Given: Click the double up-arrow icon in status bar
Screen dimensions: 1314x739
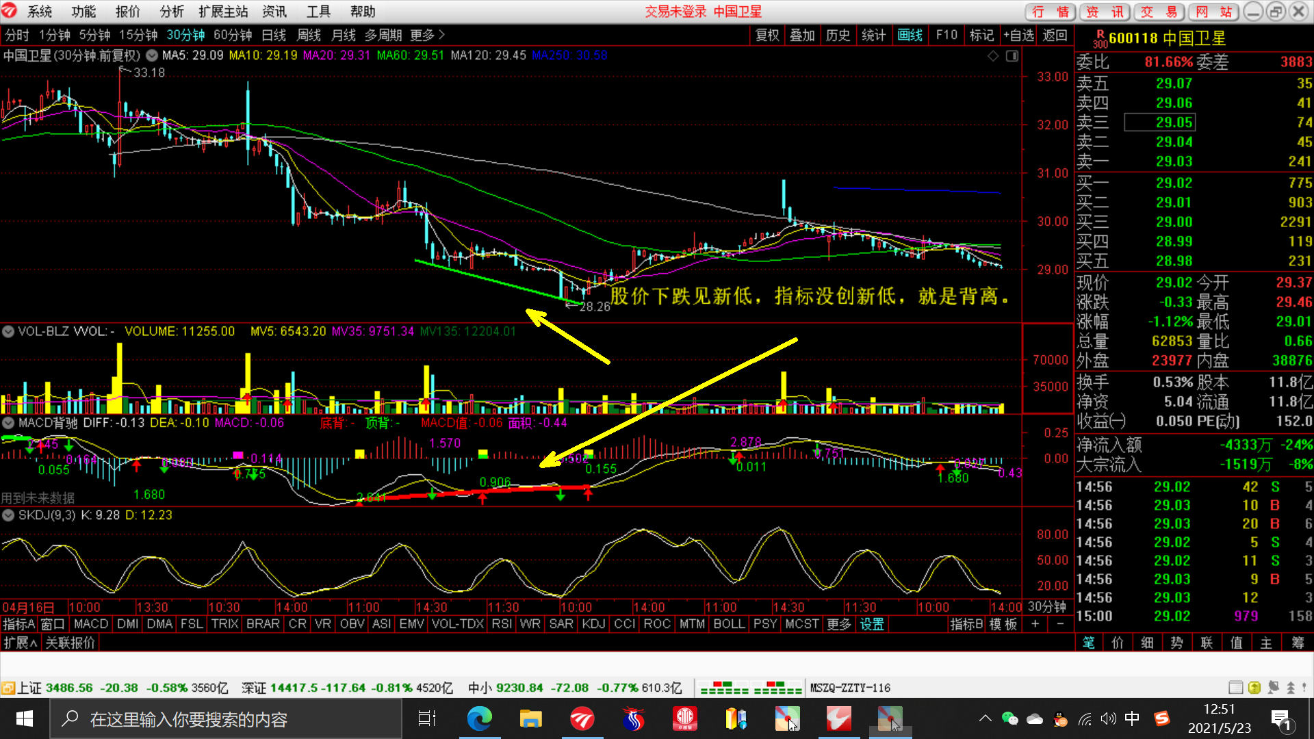Looking at the screenshot, I should click(x=1291, y=688).
